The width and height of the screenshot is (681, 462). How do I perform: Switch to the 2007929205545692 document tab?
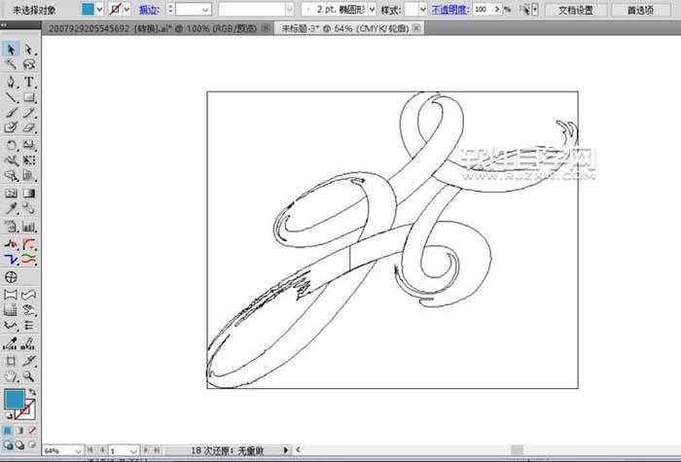153,28
